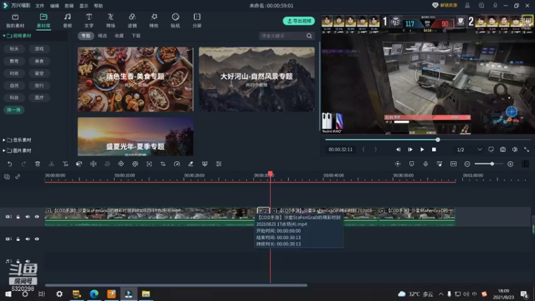Take a snapshot with the camera icon
535x301 pixels.
(x=503, y=149)
